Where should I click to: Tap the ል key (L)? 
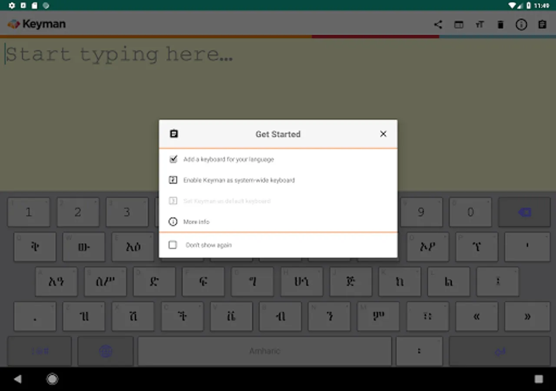pos(449,282)
